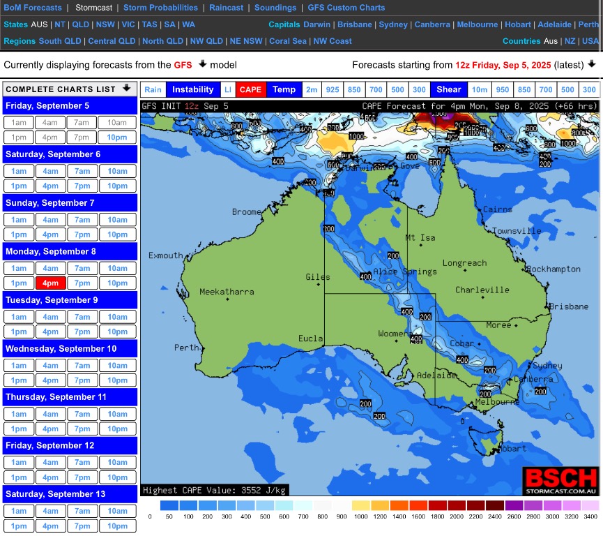Screen dimensions: 603x536
Task: Select the CAPE chart tab
Action: pyautogui.click(x=250, y=90)
